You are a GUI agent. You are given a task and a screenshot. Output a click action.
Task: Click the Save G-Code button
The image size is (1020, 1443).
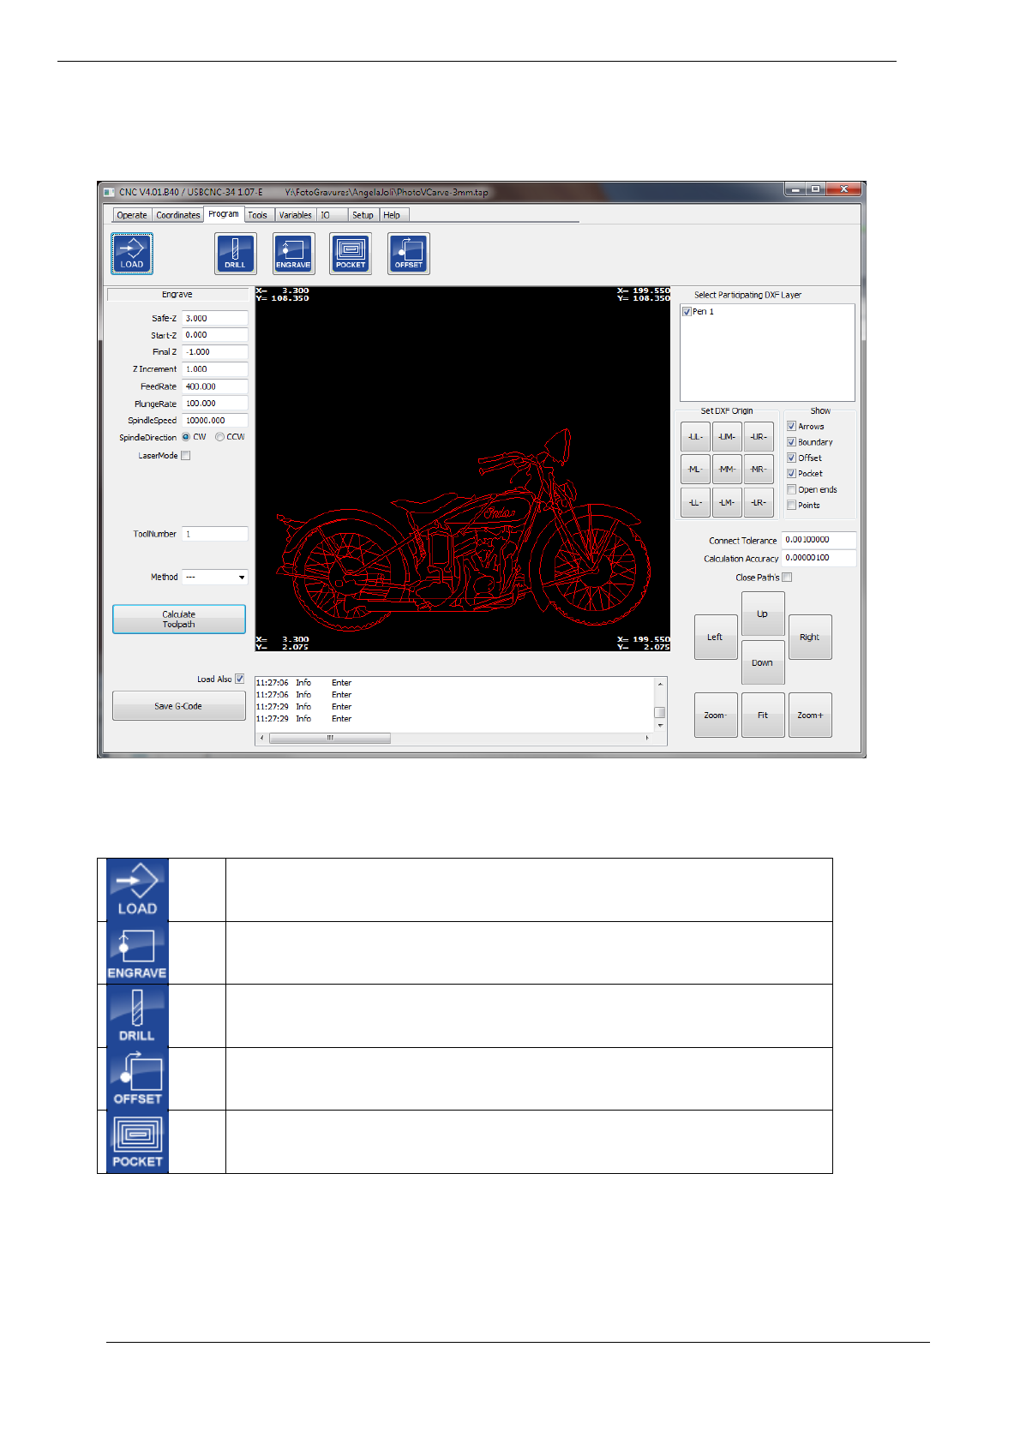[179, 706]
